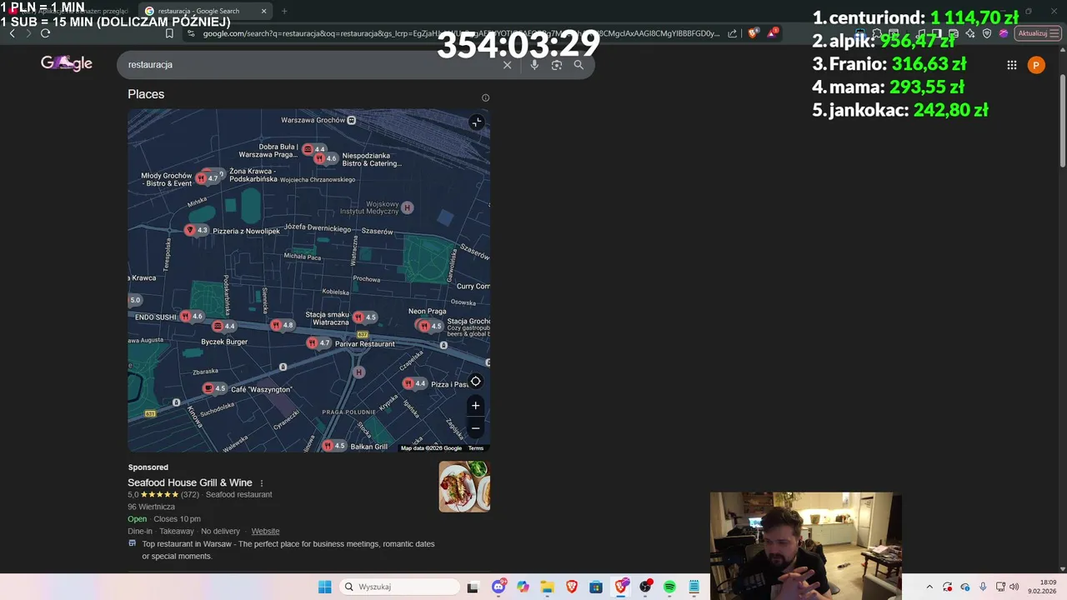Visit the Seafood House Website link

coord(265,531)
